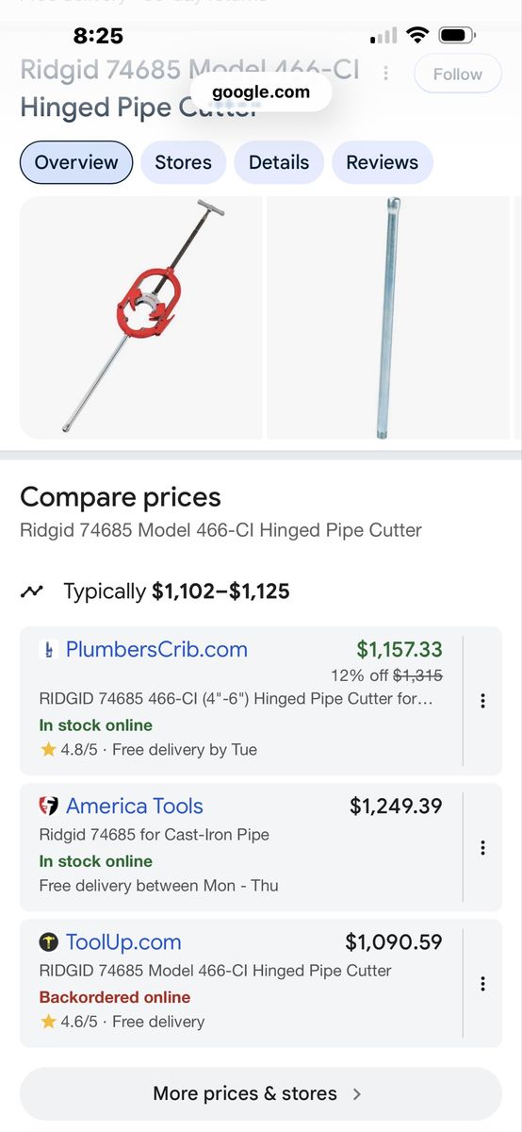The height and width of the screenshot is (1132, 522).
Task: Switch to the Details tab
Action: (279, 162)
